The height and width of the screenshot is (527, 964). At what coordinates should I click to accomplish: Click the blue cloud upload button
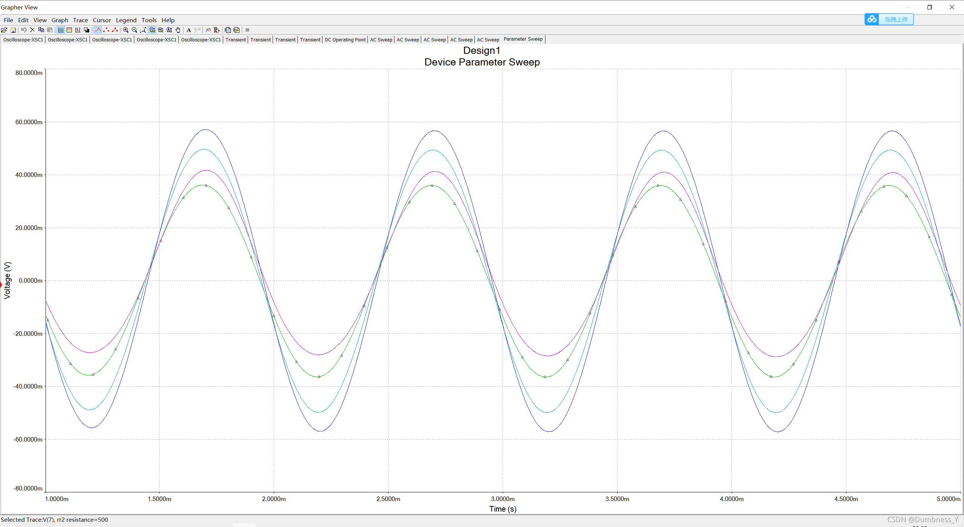889,19
